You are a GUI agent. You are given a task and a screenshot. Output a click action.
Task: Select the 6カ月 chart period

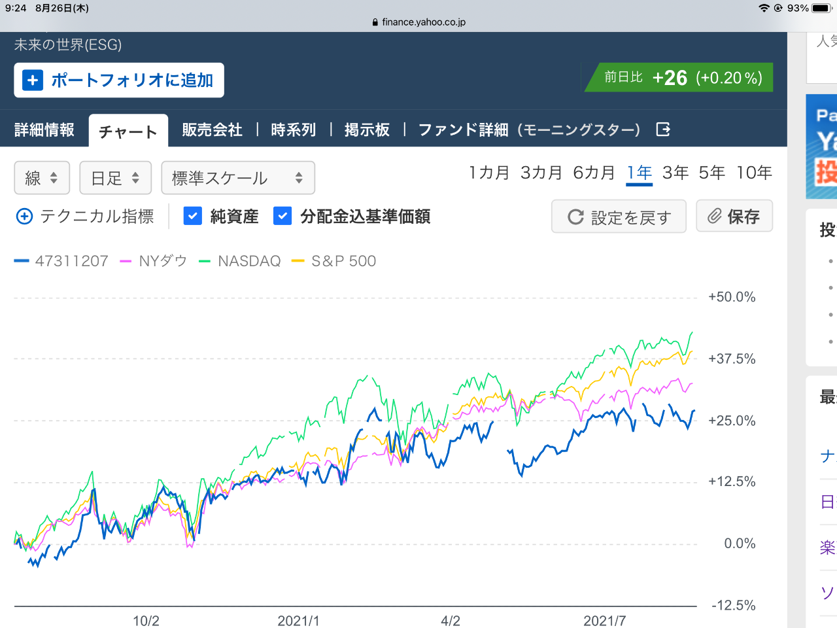tap(594, 173)
